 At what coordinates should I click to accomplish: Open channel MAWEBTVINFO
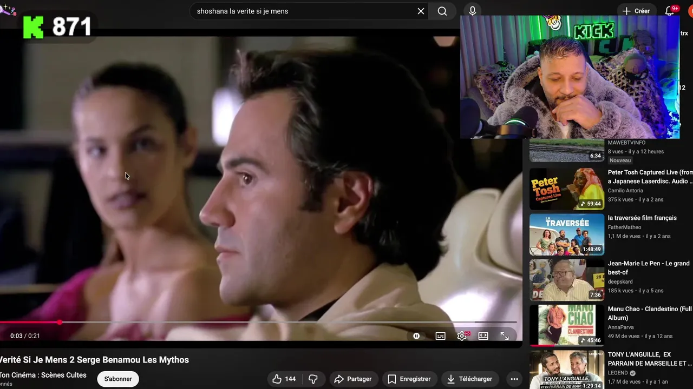click(x=626, y=143)
